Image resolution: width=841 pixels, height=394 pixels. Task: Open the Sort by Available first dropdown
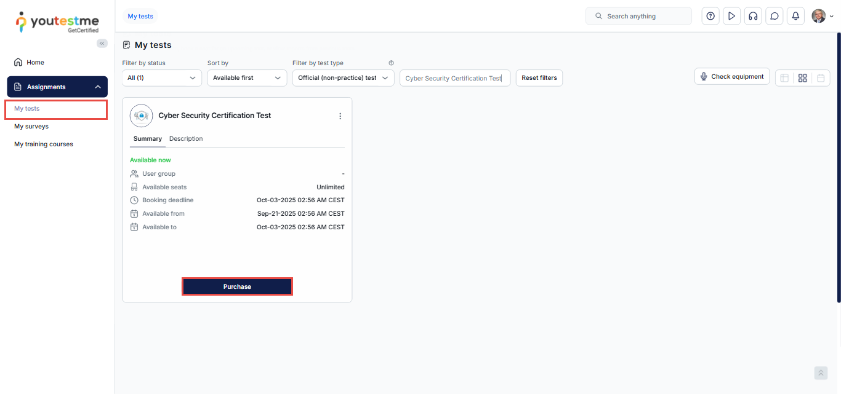pos(247,78)
